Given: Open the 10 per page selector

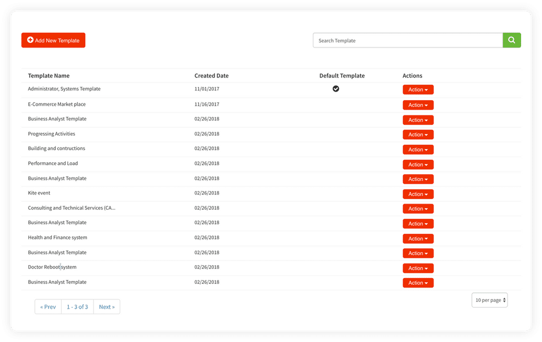Looking at the screenshot, I should 489,300.
